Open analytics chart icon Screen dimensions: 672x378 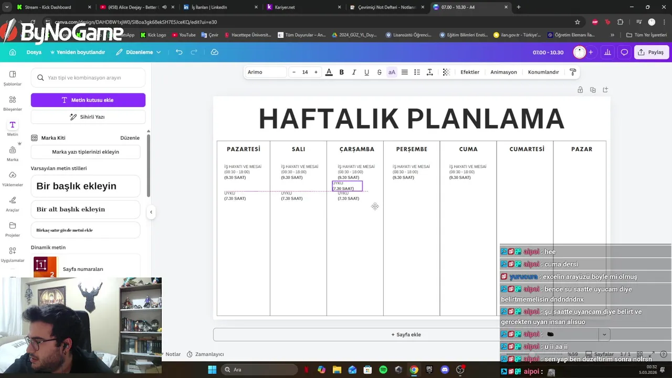[607, 52]
